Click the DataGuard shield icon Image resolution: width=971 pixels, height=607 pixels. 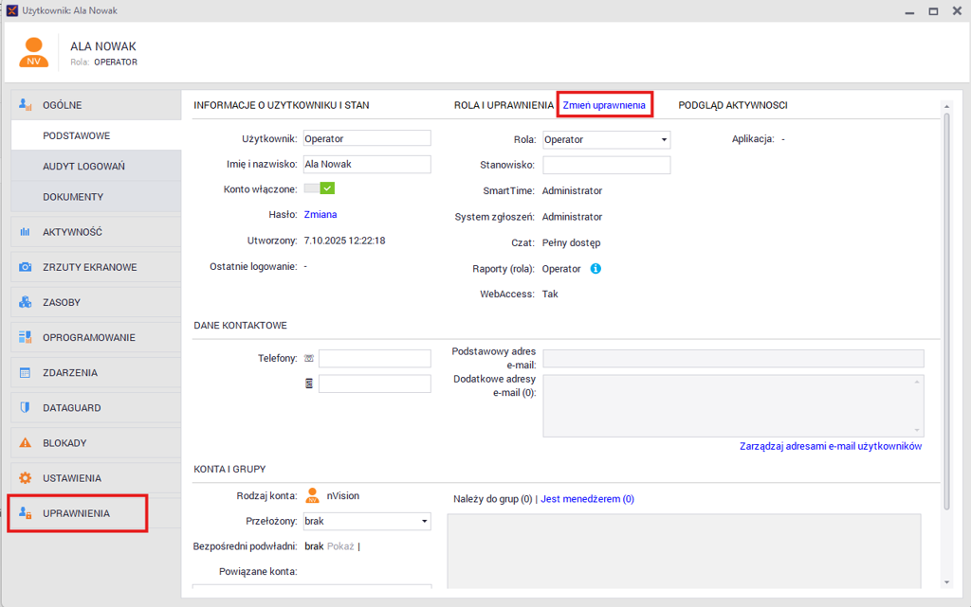[26, 408]
